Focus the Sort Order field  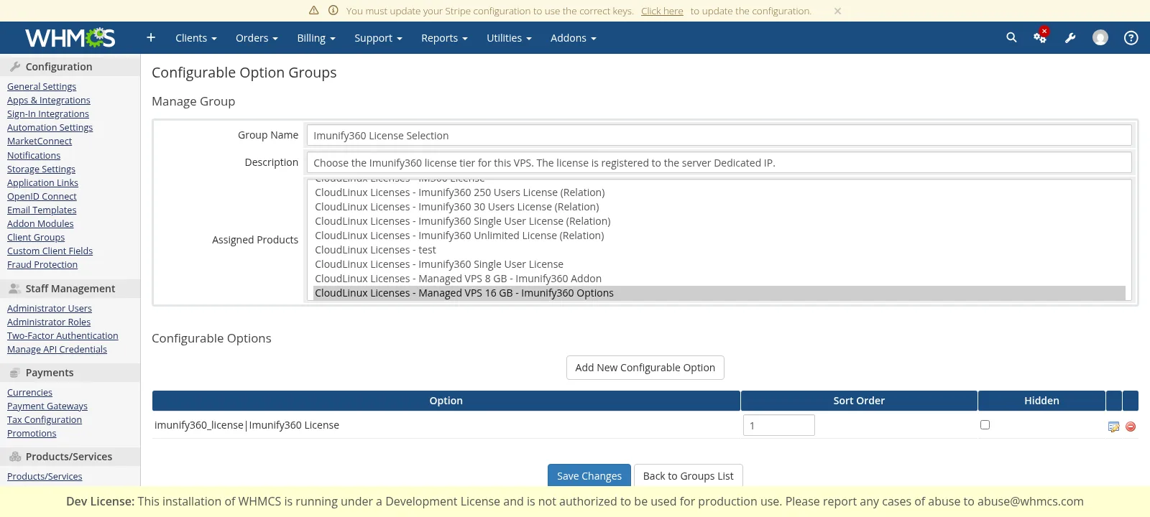point(778,425)
